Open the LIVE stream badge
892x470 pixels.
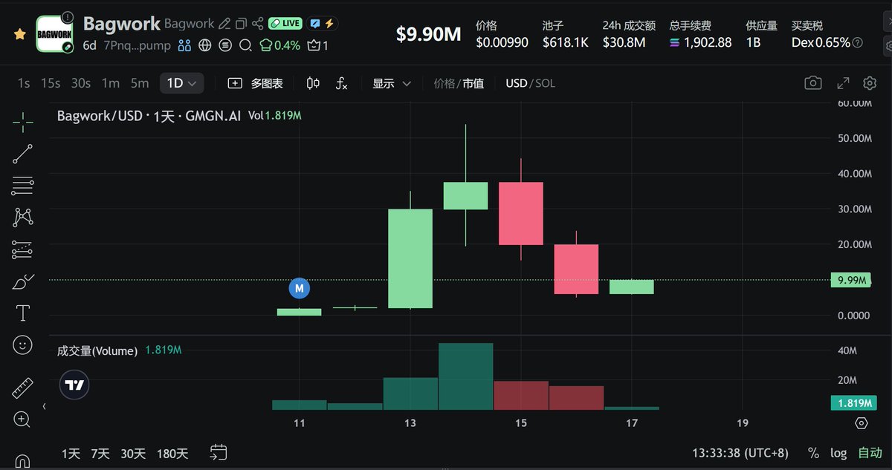pos(285,24)
